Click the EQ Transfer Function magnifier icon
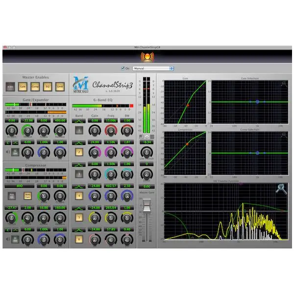 [x=281, y=189]
